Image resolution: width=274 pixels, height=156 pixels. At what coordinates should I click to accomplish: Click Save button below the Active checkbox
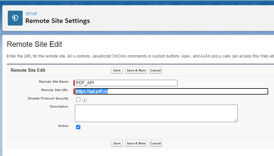tap(117, 143)
